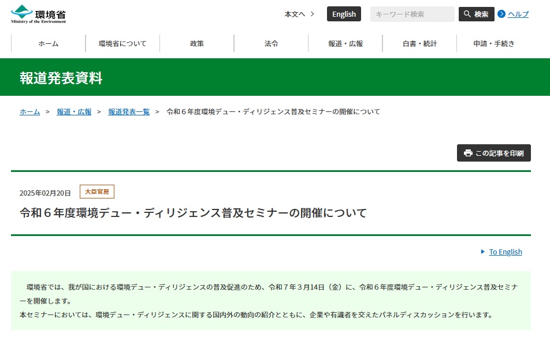Click the triangle icon before To English
This screenshot has height=352, width=550.
pos(482,252)
